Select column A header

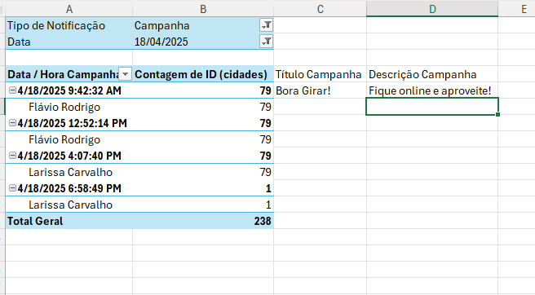[69, 9]
